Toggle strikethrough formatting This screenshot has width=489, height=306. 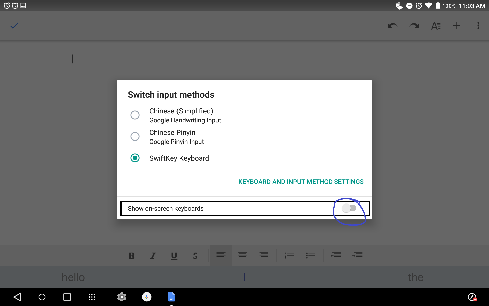click(x=196, y=256)
